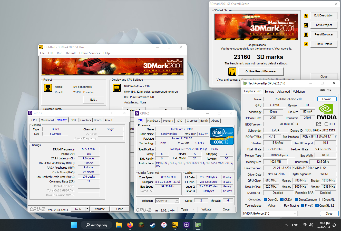Click ENG language indicator in tray
Screen dimensions: 341x231
click(295, 225)
